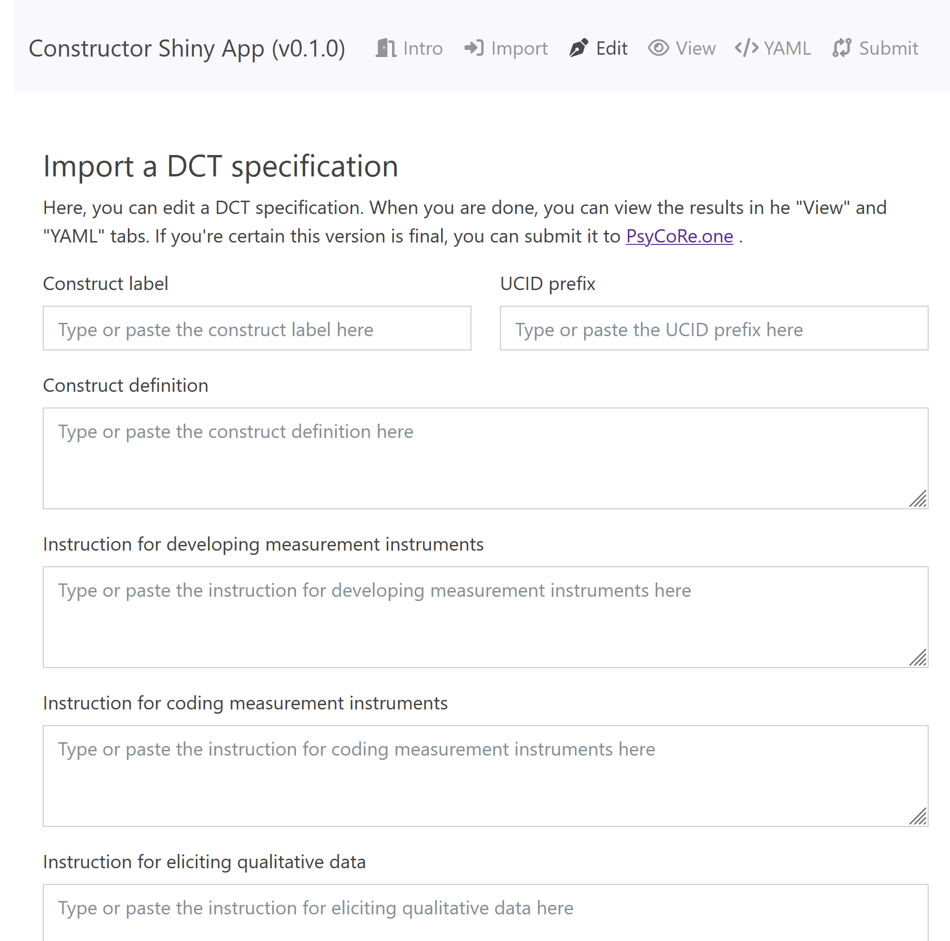Click the Constructor Shiny App title
This screenshot has height=941, width=950.
pyautogui.click(x=187, y=48)
